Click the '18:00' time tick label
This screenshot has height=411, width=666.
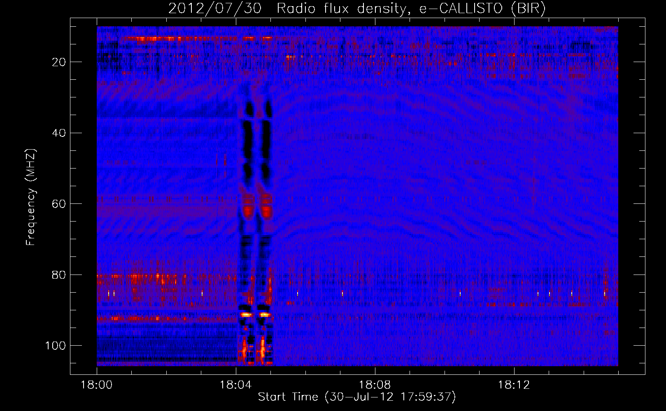[97, 385]
